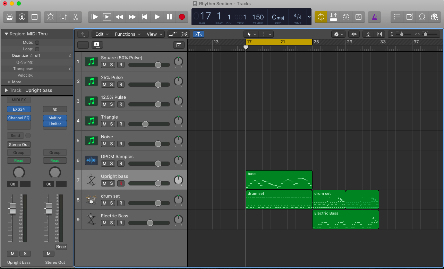Click the Tempo value 150 in the LCD
Screen dimensions: 444x269
pos(258,17)
